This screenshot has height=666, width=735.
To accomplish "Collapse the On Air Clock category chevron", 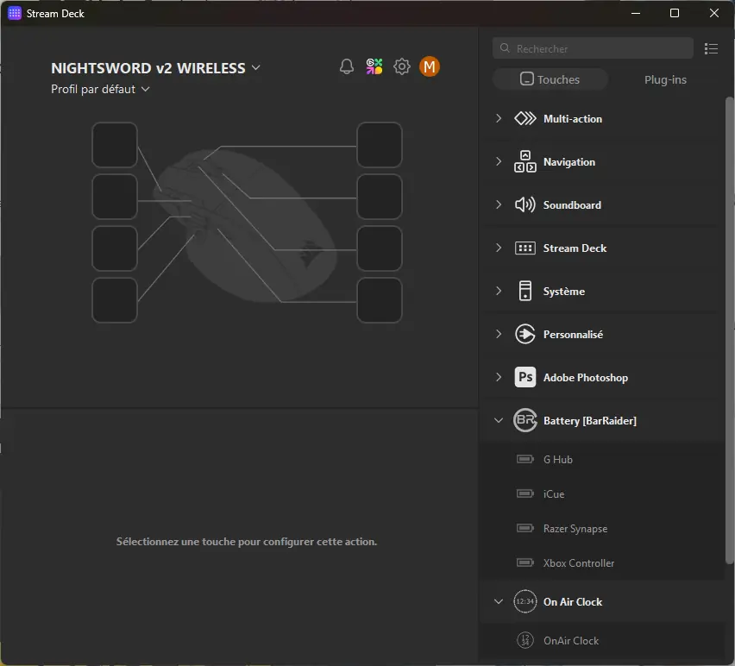I will [x=499, y=601].
